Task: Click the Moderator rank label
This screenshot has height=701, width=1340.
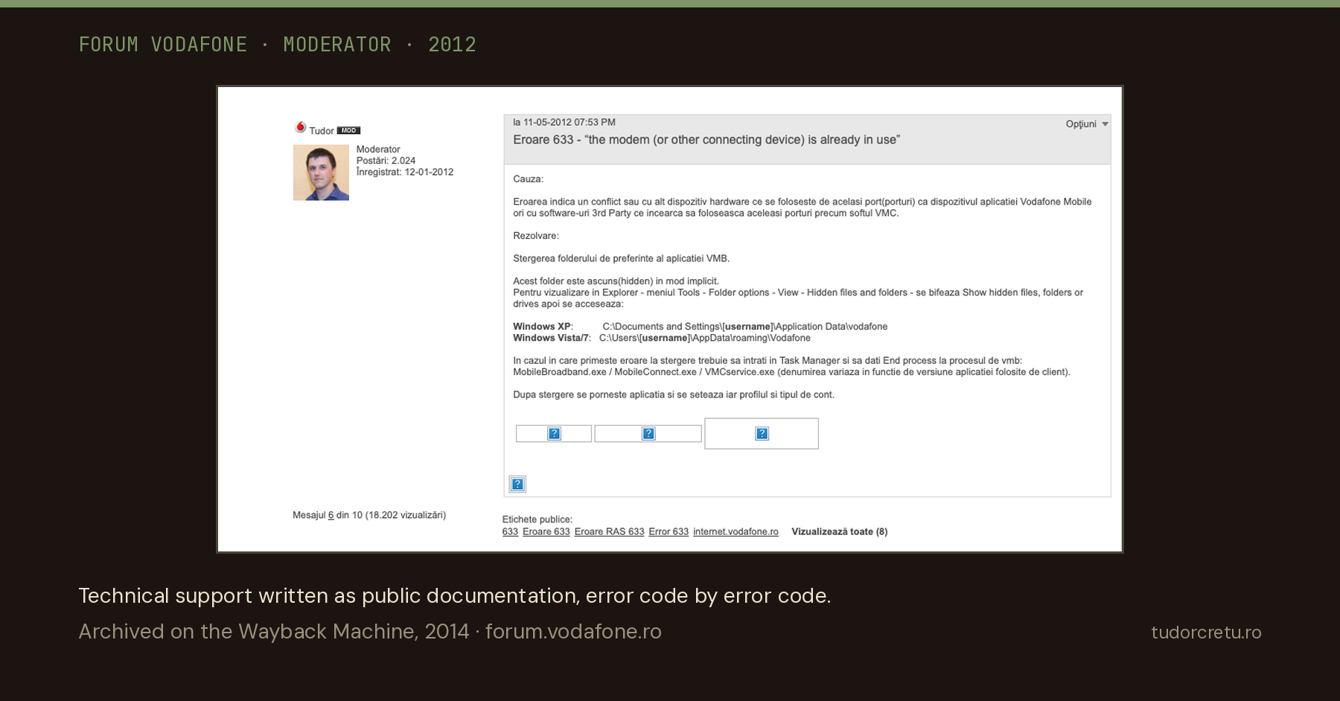Action: point(378,150)
